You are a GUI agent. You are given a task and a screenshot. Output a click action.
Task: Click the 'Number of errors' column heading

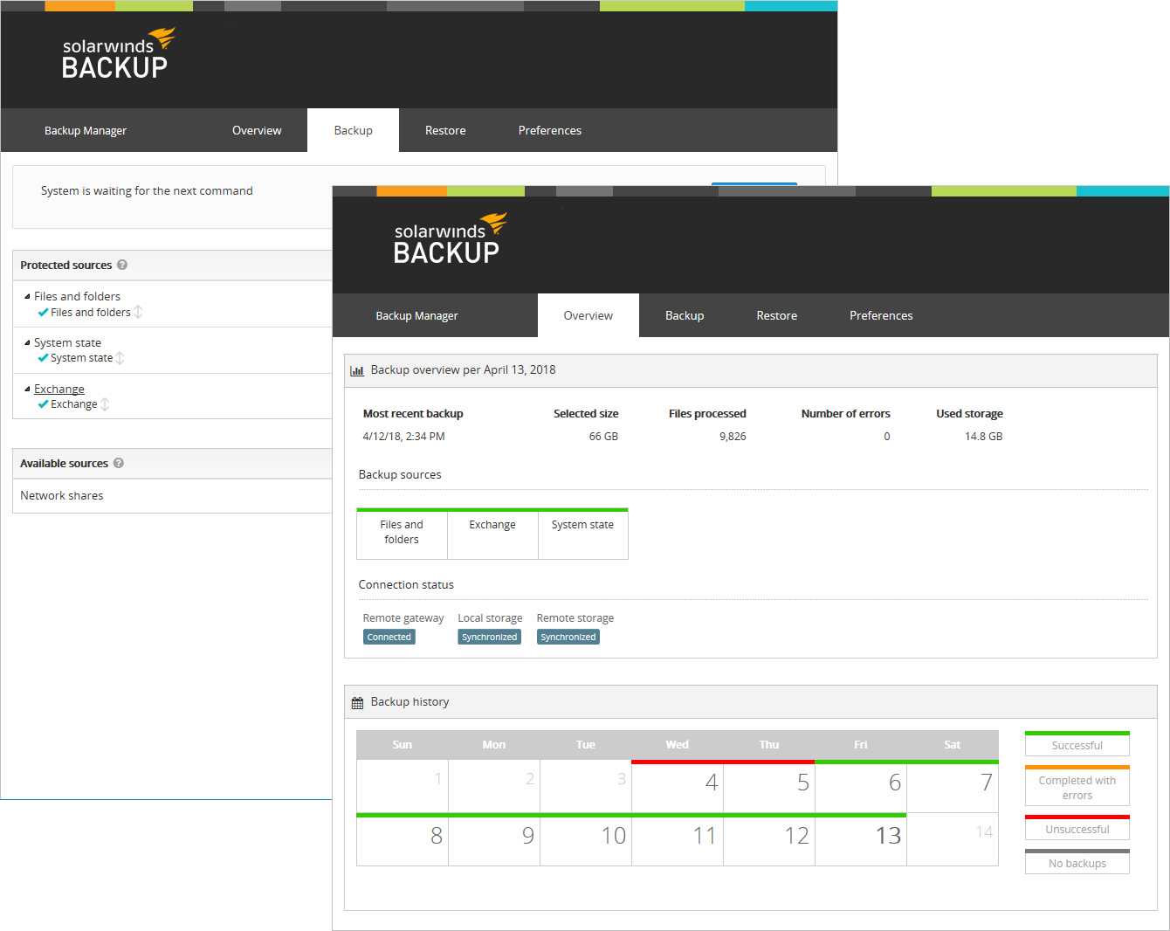tap(846, 414)
